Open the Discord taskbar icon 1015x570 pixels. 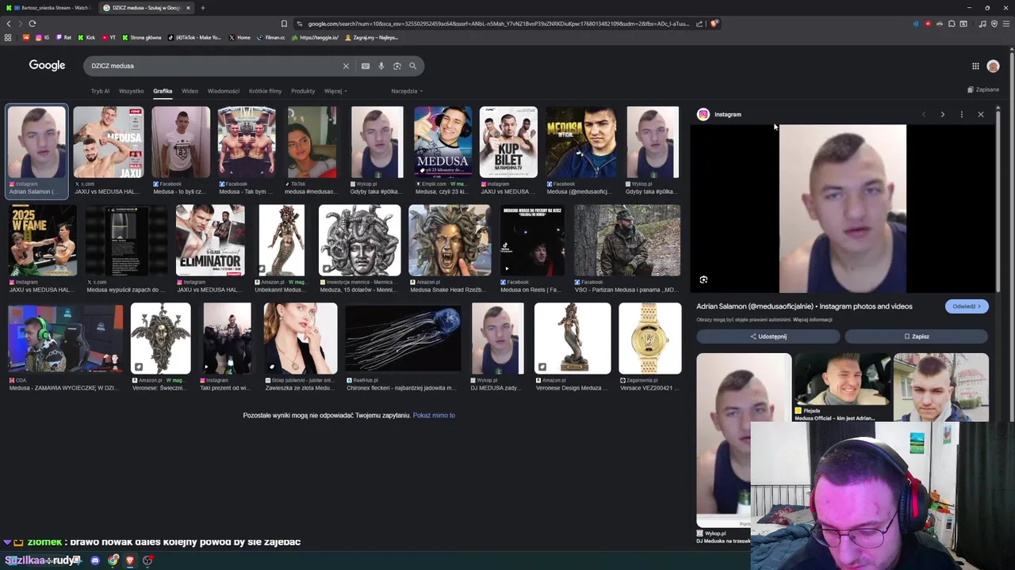pyautogui.click(x=95, y=560)
